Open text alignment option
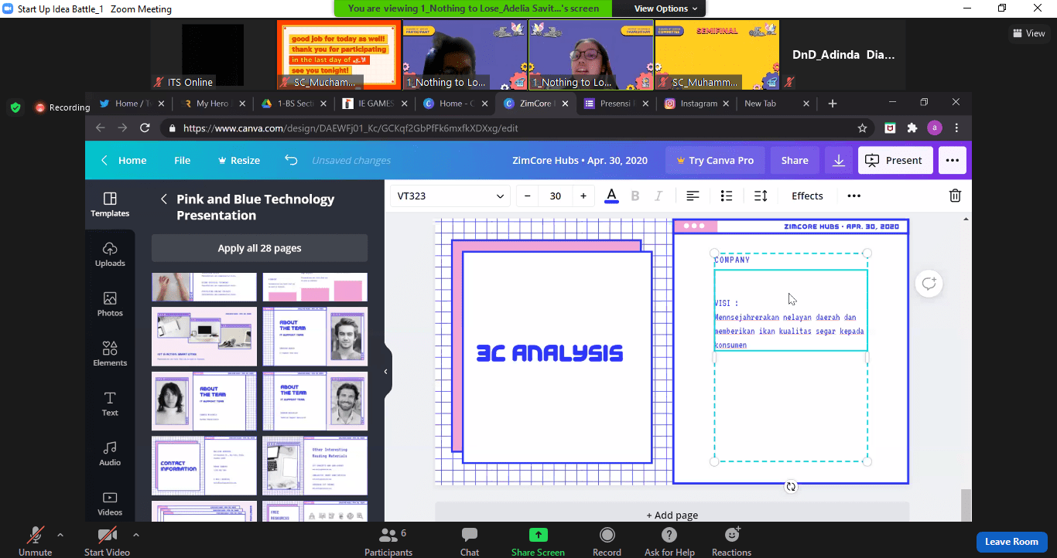This screenshot has height=558, width=1057. tap(693, 196)
